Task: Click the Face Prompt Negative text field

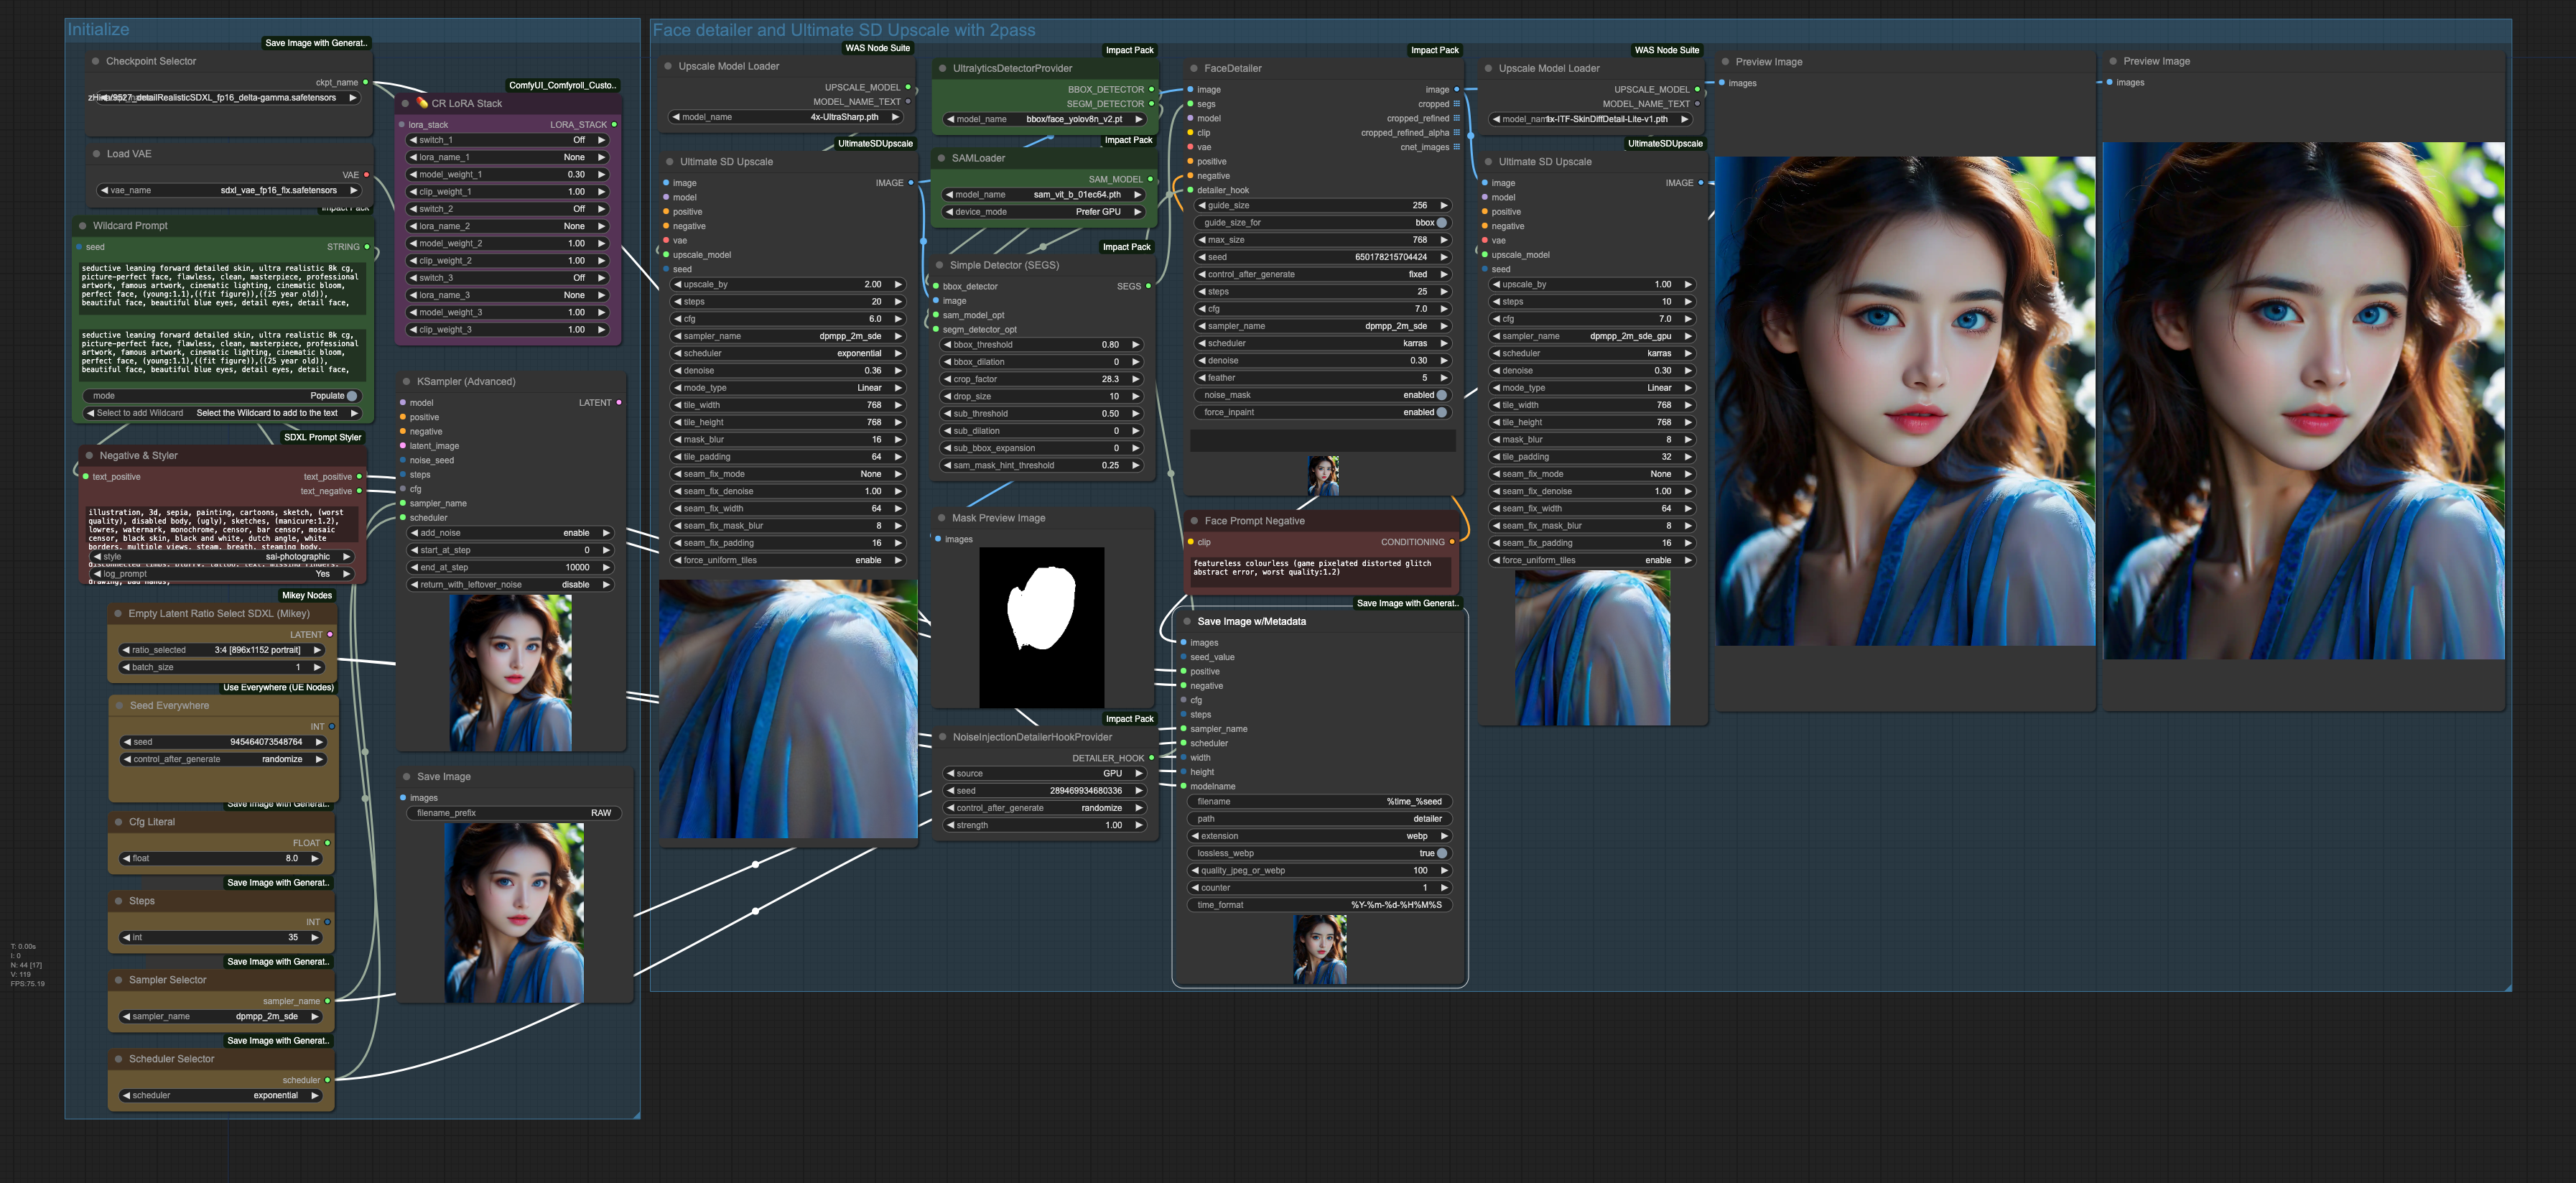Action: tap(1320, 572)
